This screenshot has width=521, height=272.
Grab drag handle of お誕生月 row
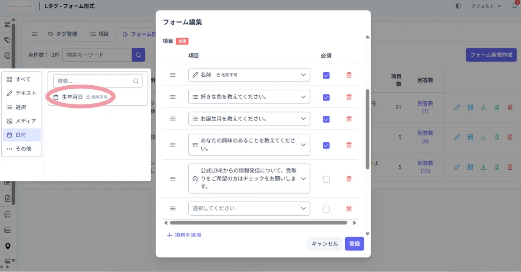click(173, 119)
